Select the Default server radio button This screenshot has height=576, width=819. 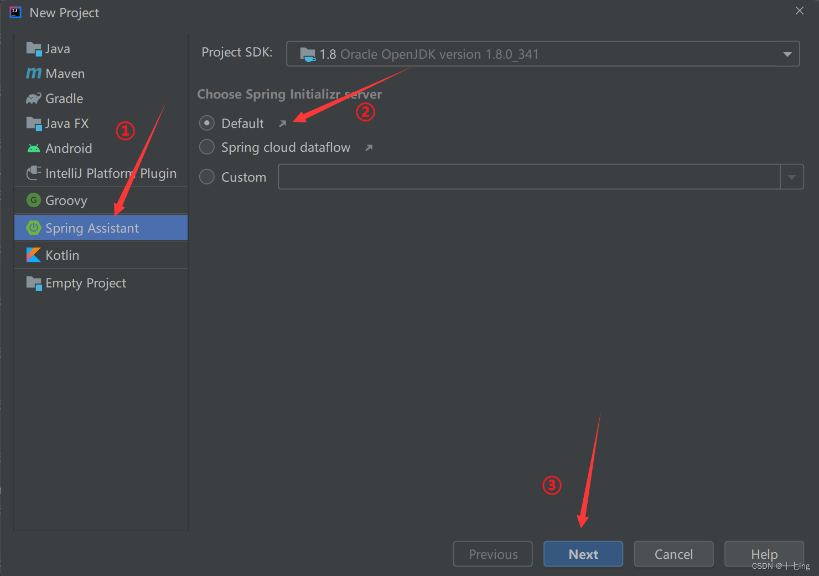pyautogui.click(x=207, y=123)
